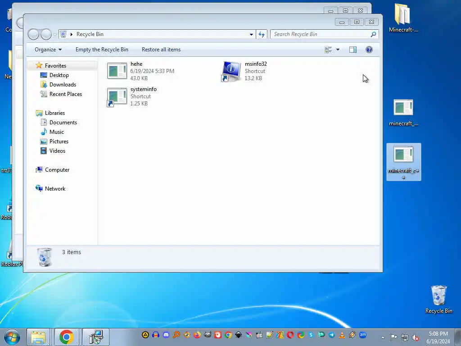Open Opera from the taskbar

290,335
